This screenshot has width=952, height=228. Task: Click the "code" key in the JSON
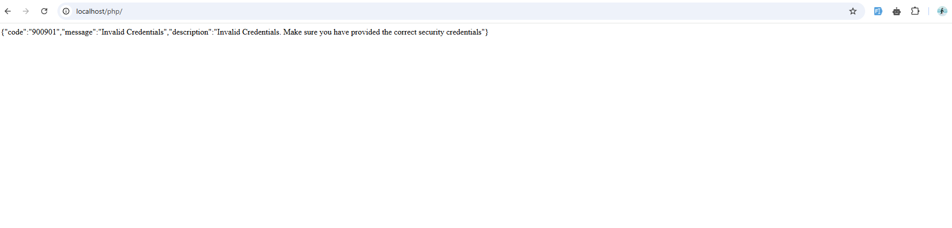(15, 32)
